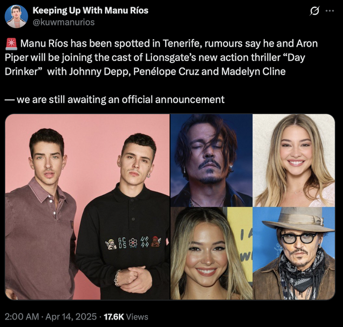Screen dimensions: 343x327
Task: Click the tweet text mentioning Day Drinker
Action: tap(161, 57)
